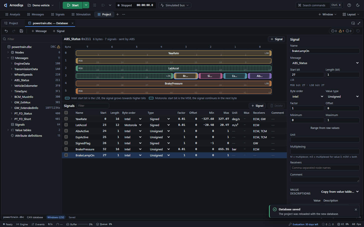Tick the LatAccel row checkbox
364x227 pixels.
click(x=66, y=125)
